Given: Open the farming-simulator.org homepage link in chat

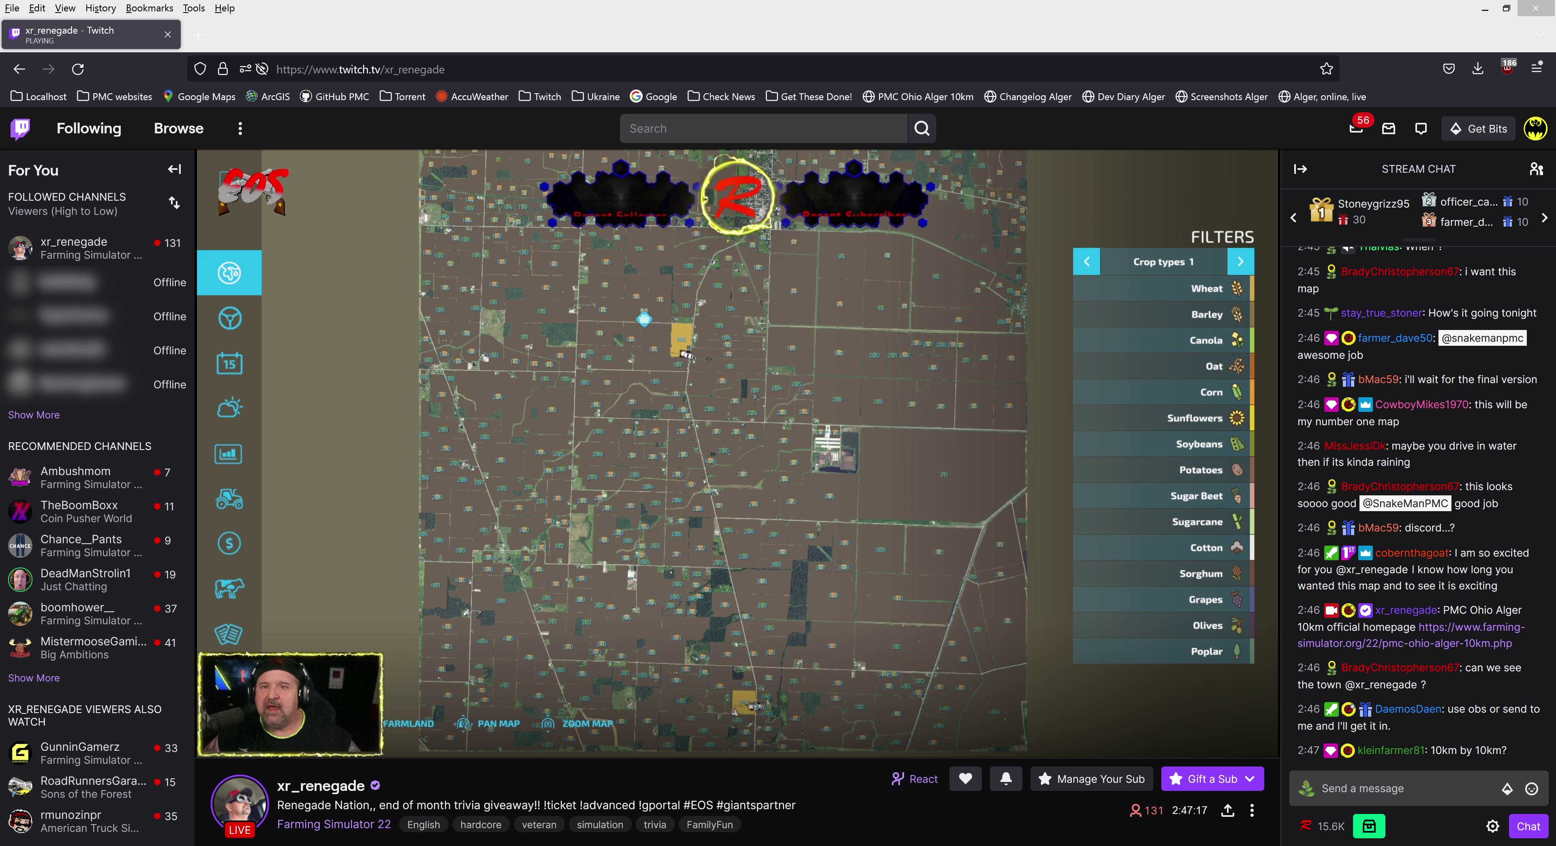Looking at the screenshot, I should (1411, 635).
